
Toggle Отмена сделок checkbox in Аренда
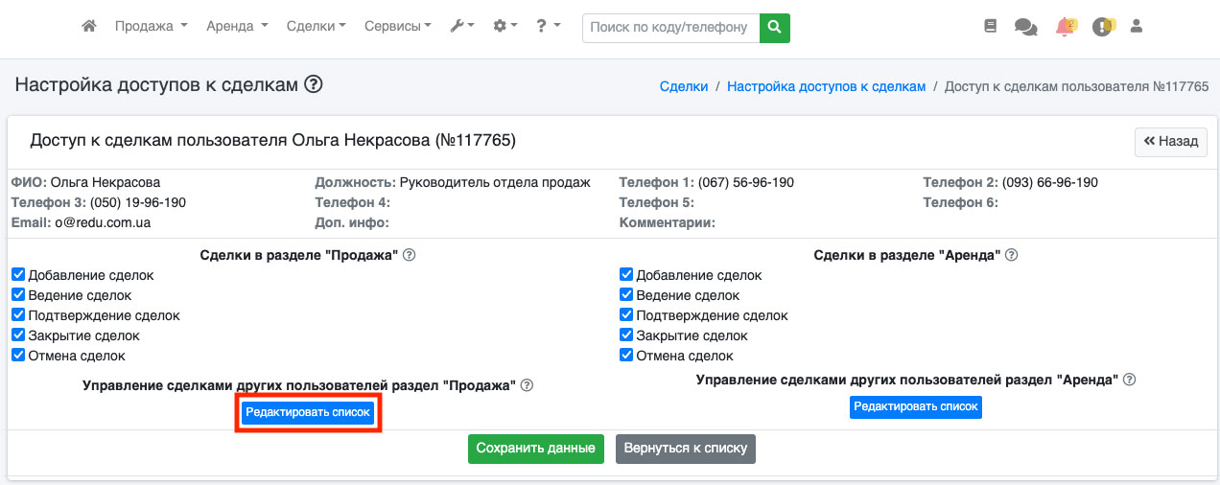(626, 355)
